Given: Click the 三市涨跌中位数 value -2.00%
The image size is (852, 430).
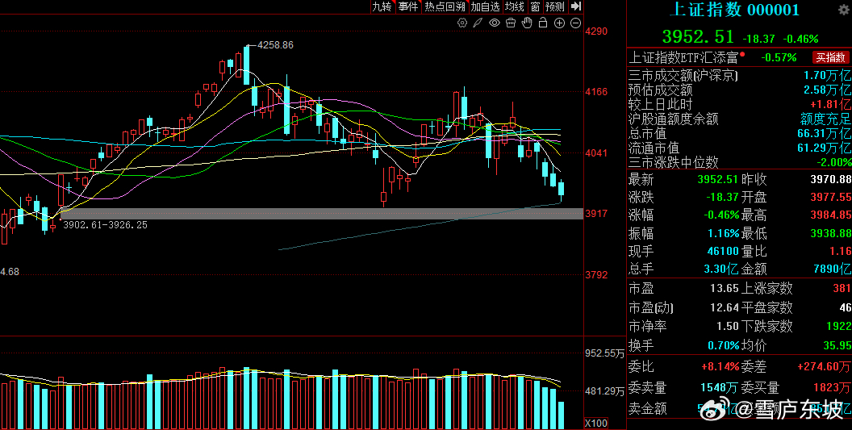Looking at the screenshot, I should pos(834,162).
